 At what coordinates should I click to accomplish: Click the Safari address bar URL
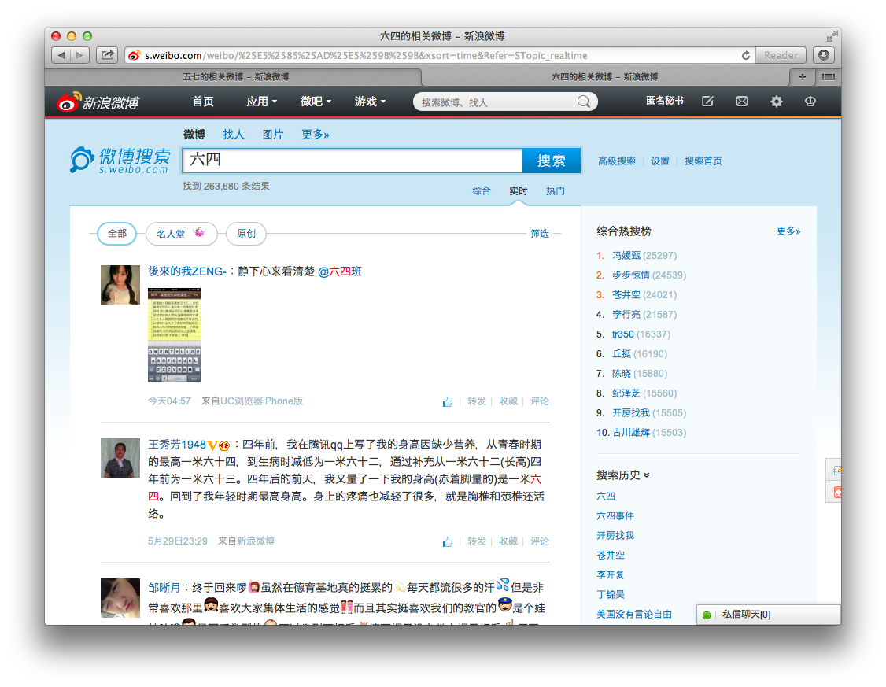(x=366, y=55)
